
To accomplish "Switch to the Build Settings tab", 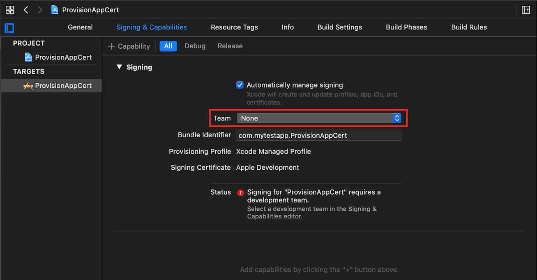I will tap(340, 27).
